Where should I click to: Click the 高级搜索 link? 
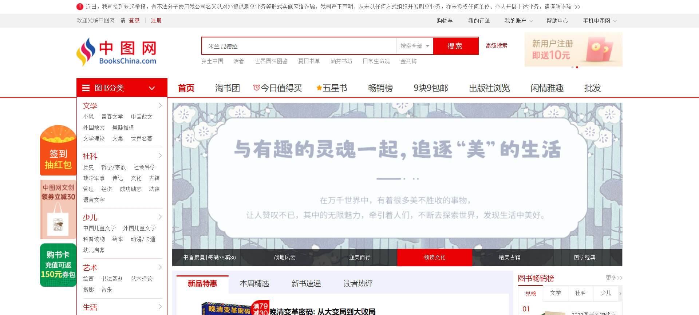pos(496,45)
